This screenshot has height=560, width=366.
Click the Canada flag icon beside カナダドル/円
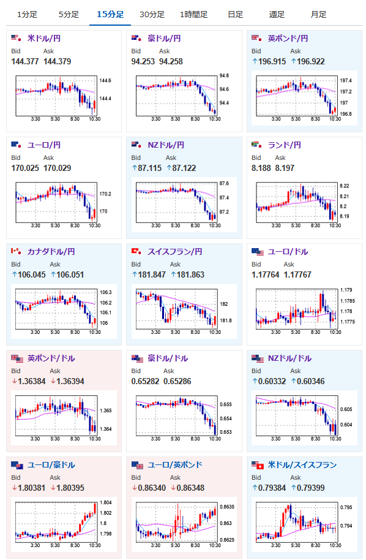(16, 251)
